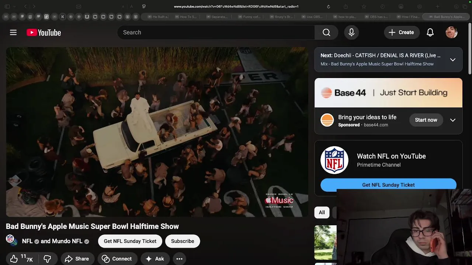Open the TikTok pinned tab
Viewport: 472px width, 265px height.
click(x=46, y=17)
